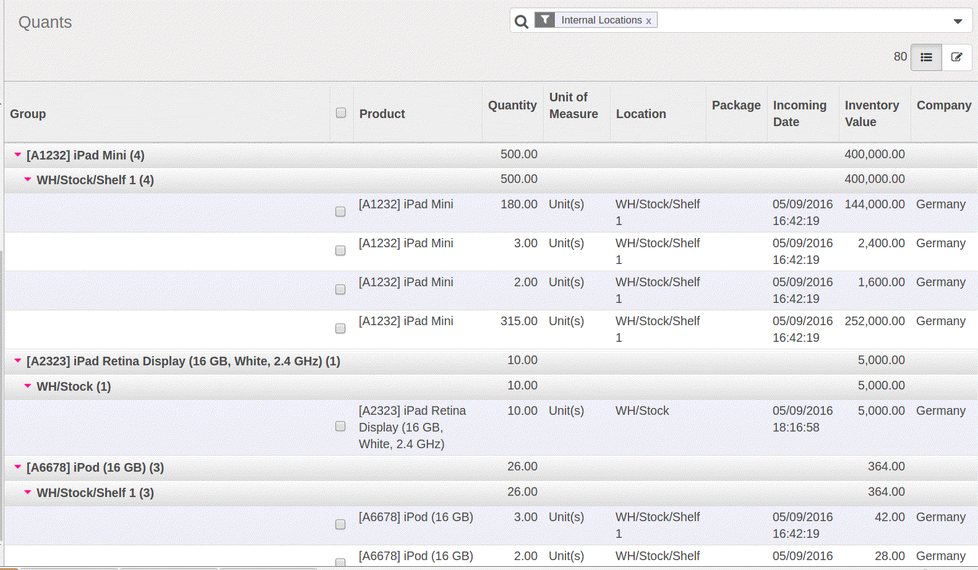The width and height of the screenshot is (978, 570).
Task: Sort by Incoming Date column header
Action: 800,114
